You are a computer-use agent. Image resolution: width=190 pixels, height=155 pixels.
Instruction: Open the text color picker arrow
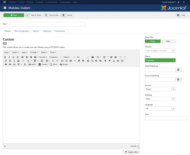pos(31,61)
